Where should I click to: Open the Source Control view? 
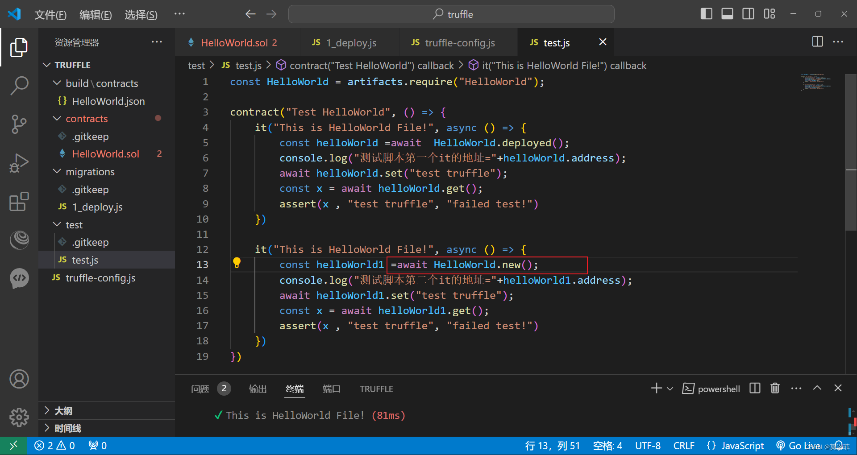(x=19, y=124)
